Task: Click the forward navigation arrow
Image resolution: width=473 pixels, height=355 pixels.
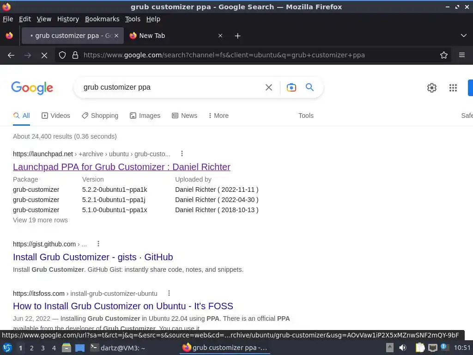Action: [28, 55]
